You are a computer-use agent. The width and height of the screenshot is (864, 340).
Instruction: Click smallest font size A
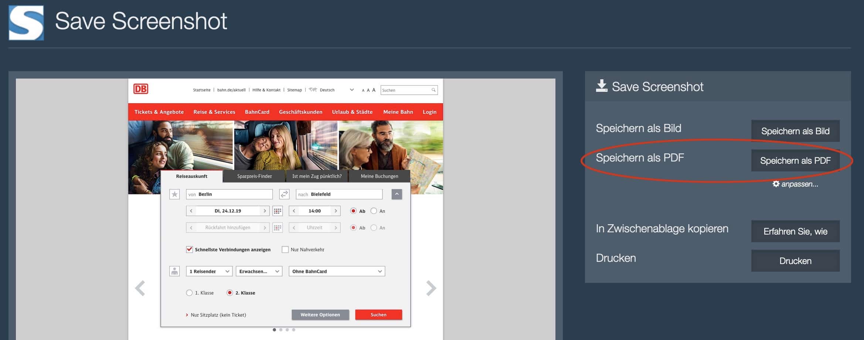click(x=363, y=90)
